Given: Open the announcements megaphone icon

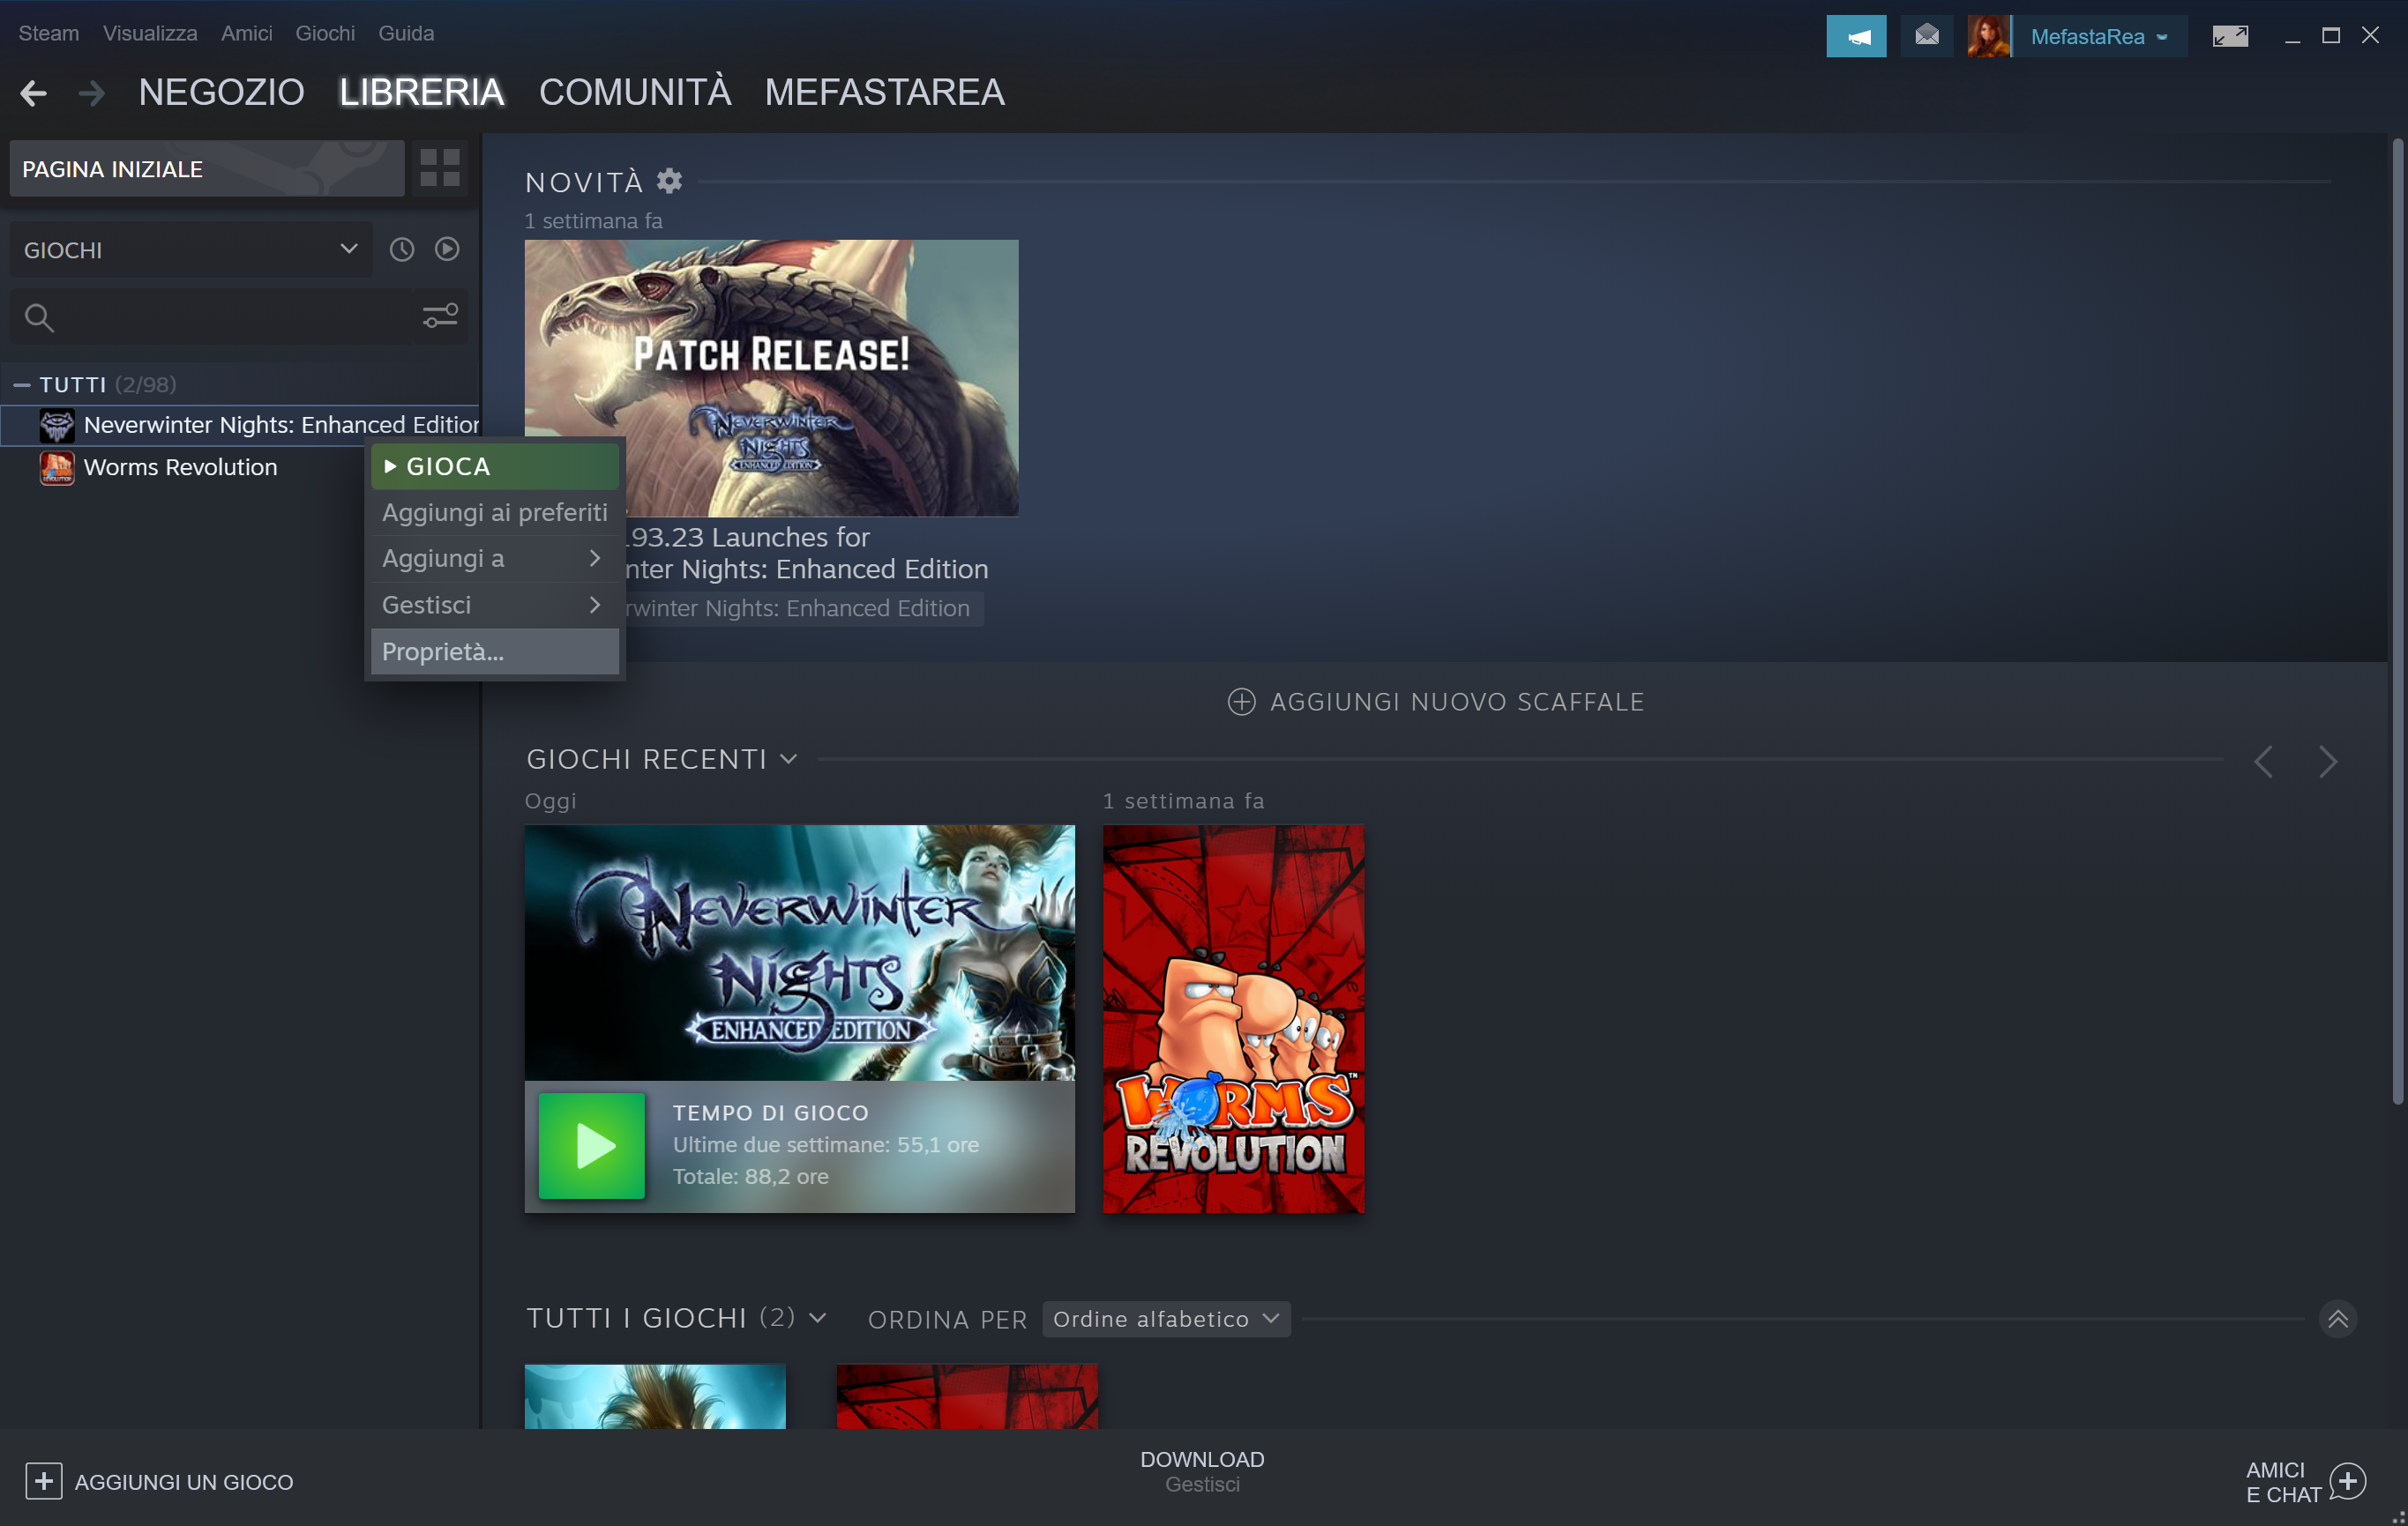Looking at the screenshot, I should [x=1856, y=36].
